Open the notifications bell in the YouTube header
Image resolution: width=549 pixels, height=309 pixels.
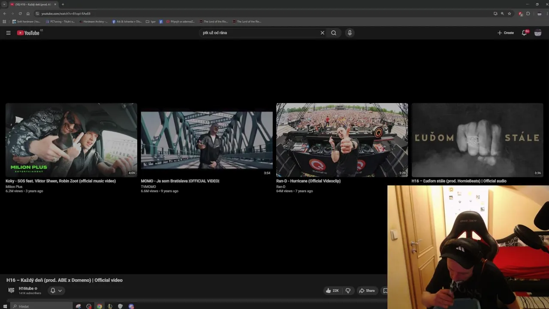tap(524, 33)
